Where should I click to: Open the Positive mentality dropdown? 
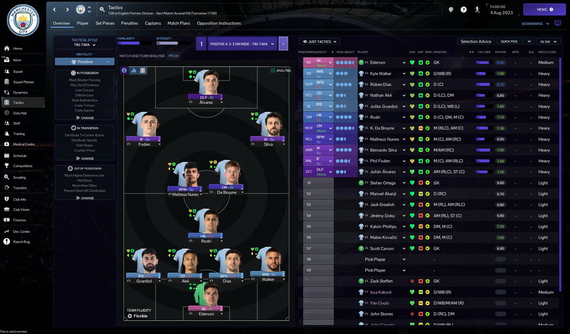pyautogui.click(x=85, y=62)
